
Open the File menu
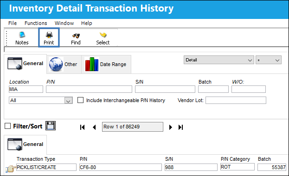click(x=13, y=23)
